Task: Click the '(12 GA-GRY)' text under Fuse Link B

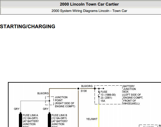Action: [59, 118]
